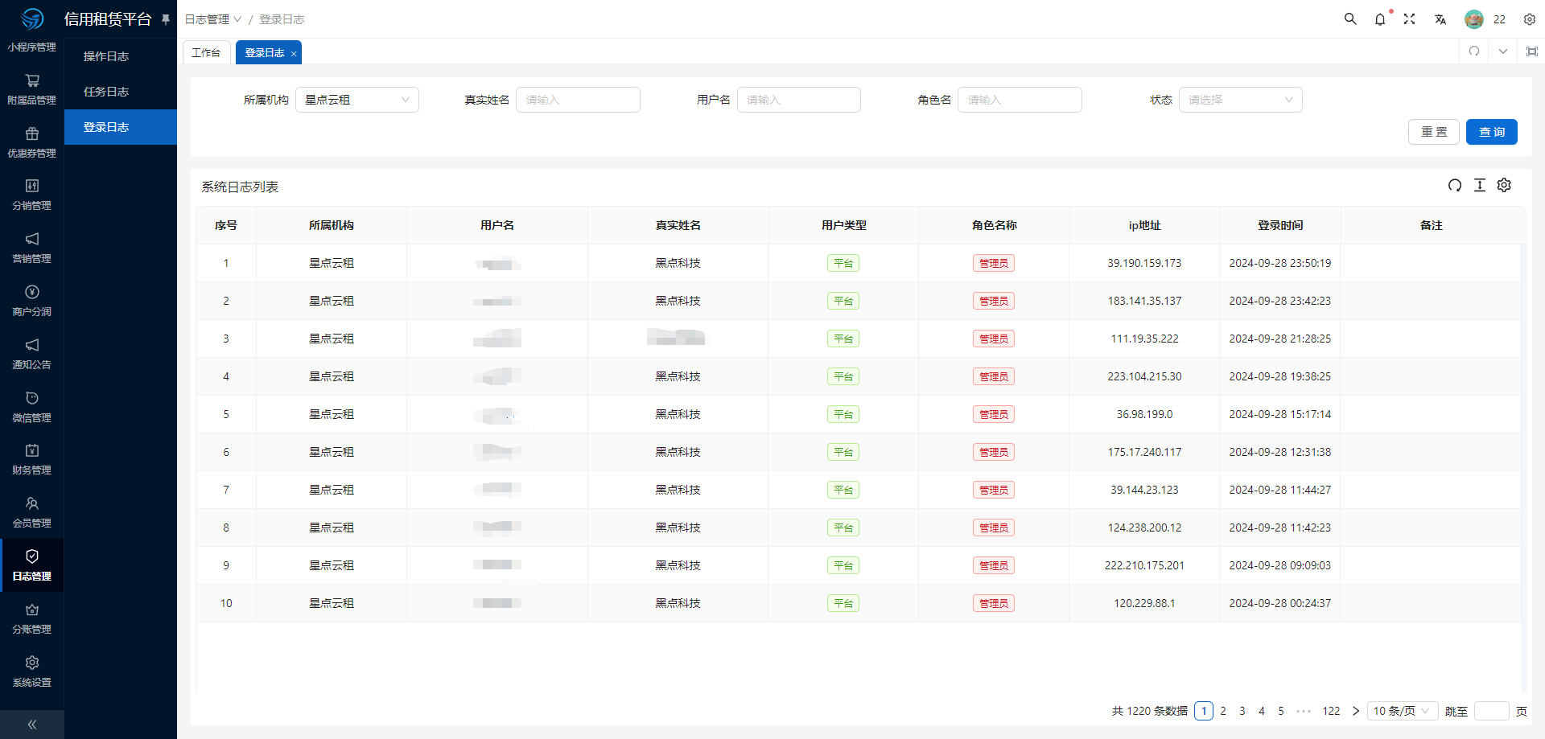1545x739 pixels.
Task: Open the 10 条/页 page size dropdown
Action: pyautogui.click(x=1401, y=711)
